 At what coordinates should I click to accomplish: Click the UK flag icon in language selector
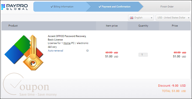coord(131,18)
